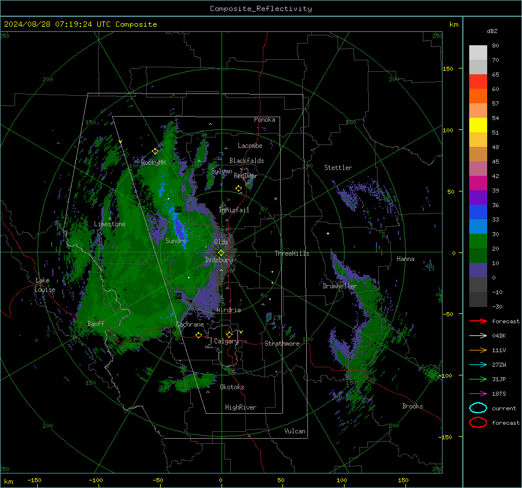Screen dimensions: 522x488
Task: Select the light gray 80–70 dBZ swatch
Action: pyautogui.click(x=478, y=53)
